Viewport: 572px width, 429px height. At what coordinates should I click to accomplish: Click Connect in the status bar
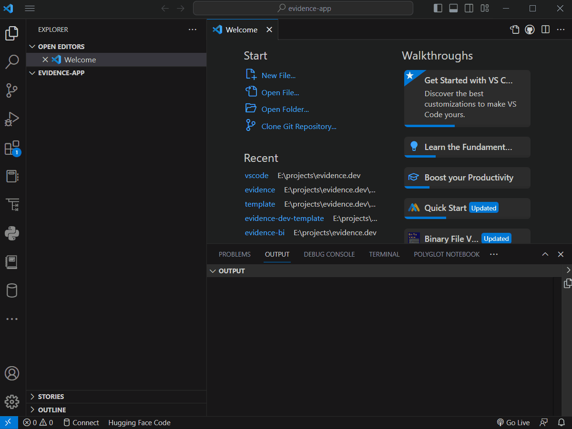coord(81,422)
